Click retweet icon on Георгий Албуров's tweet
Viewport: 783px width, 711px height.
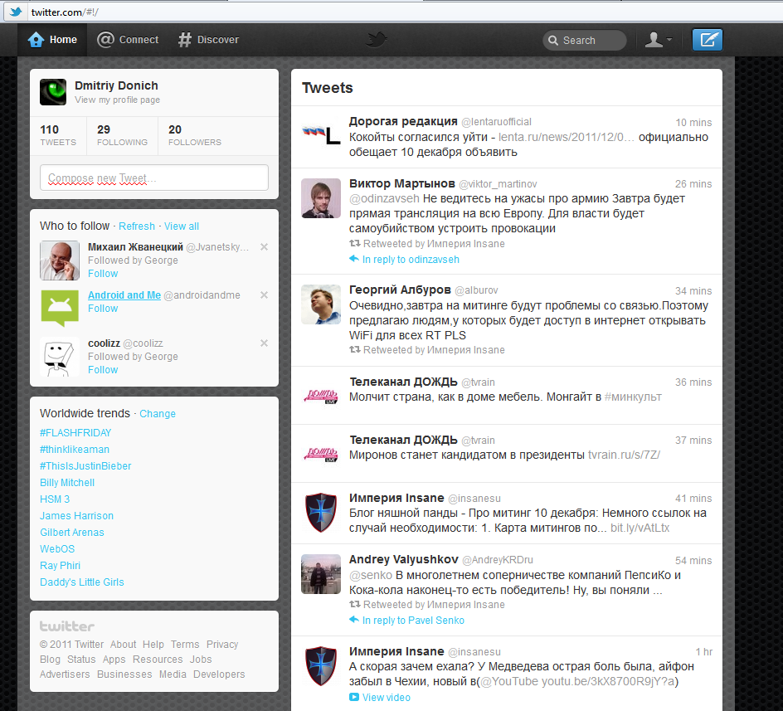click(354, 349)
